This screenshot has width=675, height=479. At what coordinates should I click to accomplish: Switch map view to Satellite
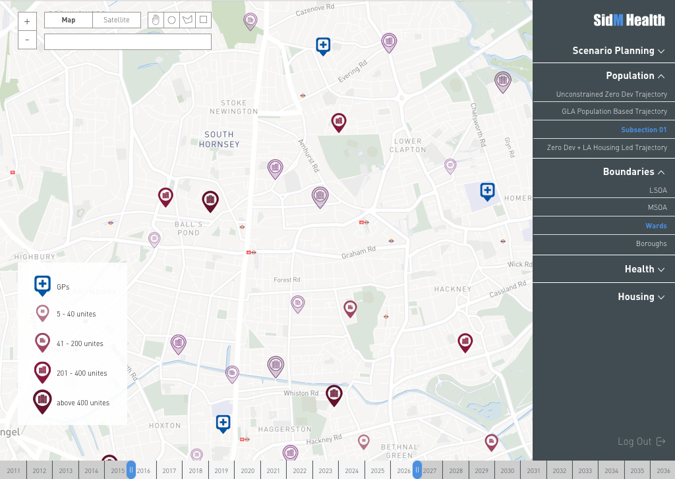click(117, 20)
